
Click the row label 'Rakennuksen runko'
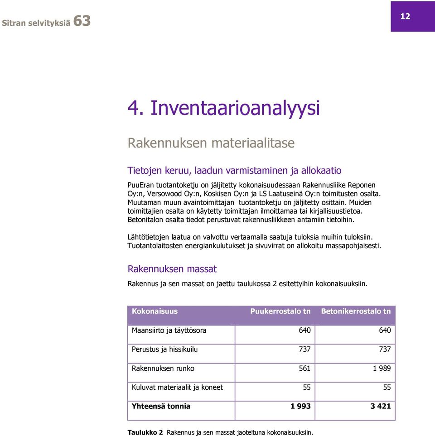(163, 369)
